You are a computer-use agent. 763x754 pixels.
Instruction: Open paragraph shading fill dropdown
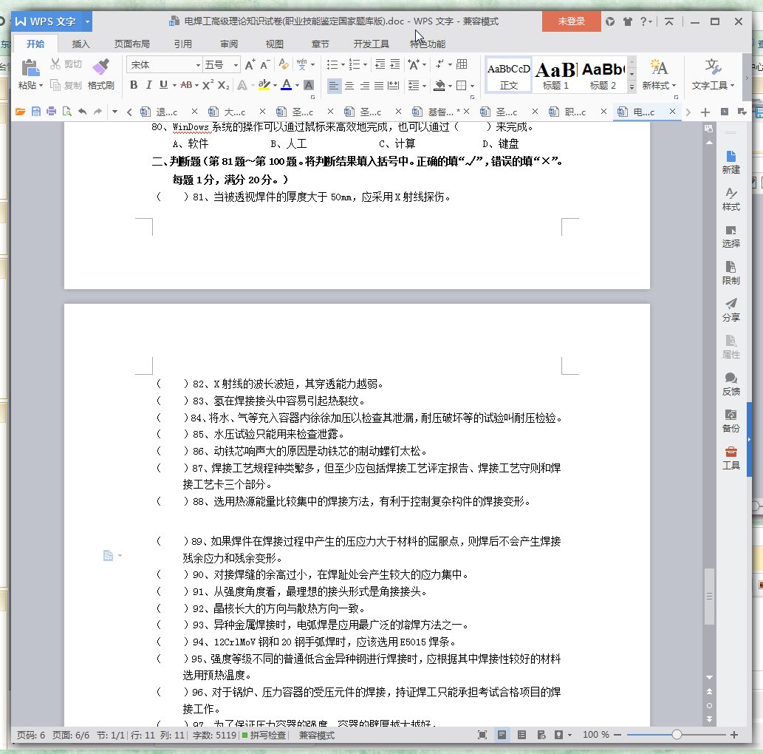click(450, 86)
